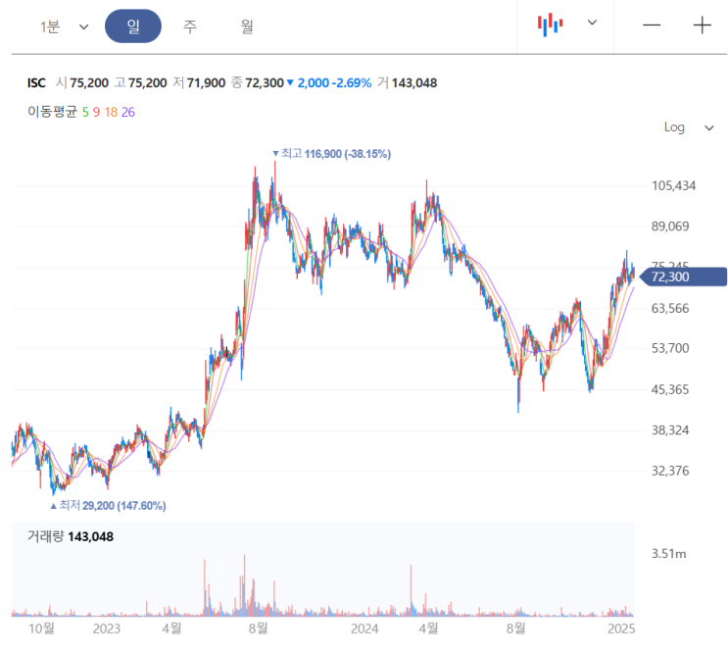This screenshot has height=653, width=728.
Task: Zoom out using the minus icon
Action: tap(652, 25)
